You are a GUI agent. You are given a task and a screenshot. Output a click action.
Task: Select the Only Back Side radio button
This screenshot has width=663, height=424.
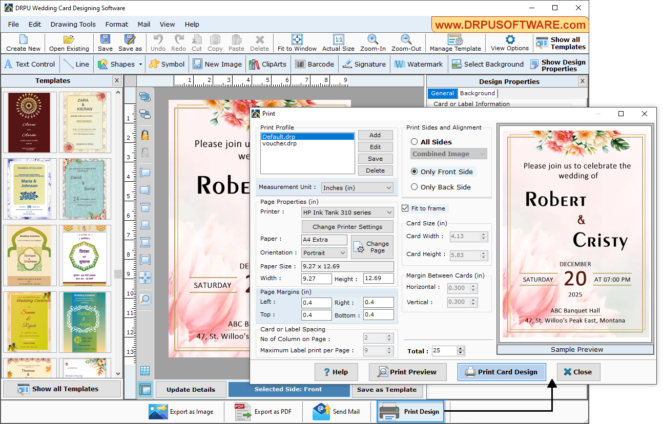(x=415, y=187)
